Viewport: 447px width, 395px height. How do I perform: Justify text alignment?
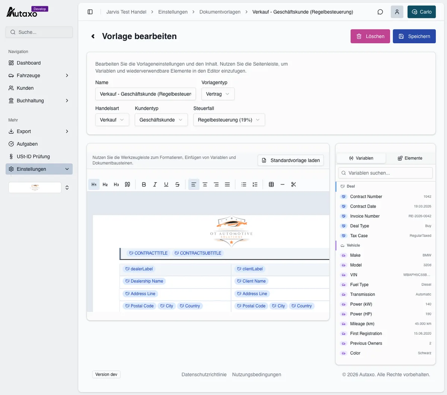[227, 184]
